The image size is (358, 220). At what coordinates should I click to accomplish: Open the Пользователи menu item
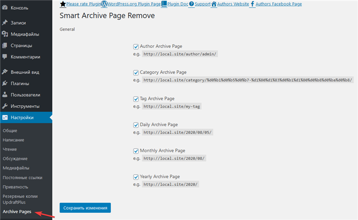pos(26,95)
